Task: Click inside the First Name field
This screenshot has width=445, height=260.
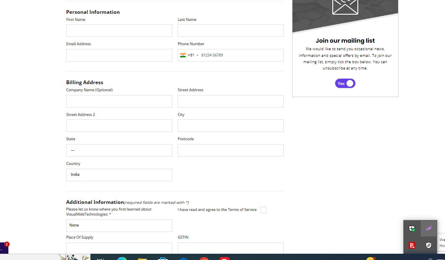Action: pos(119,30)
